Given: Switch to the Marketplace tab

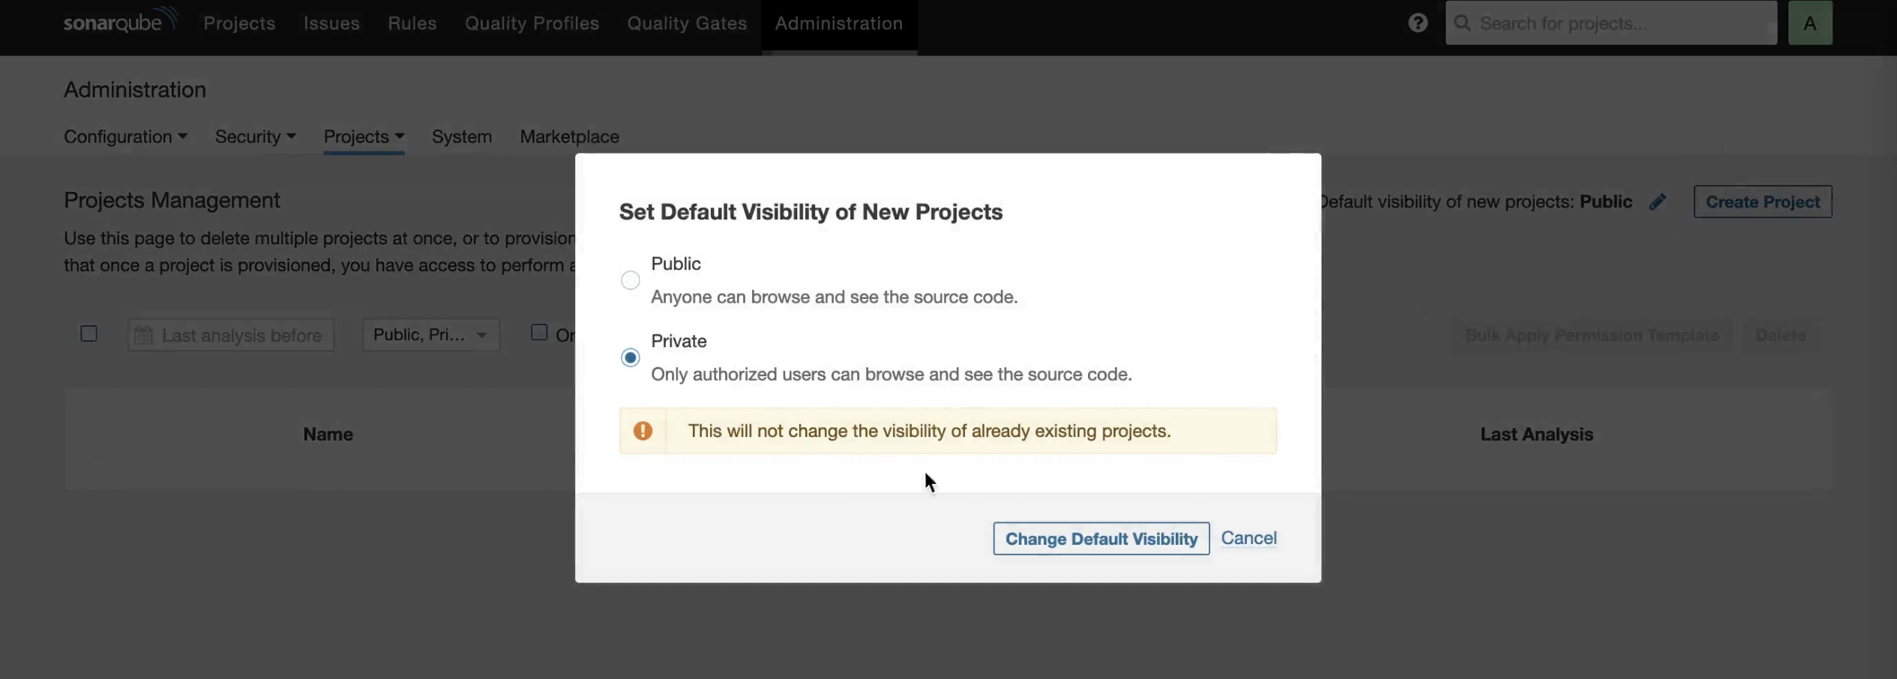Looking at the screenshot, I should [569, 136].
